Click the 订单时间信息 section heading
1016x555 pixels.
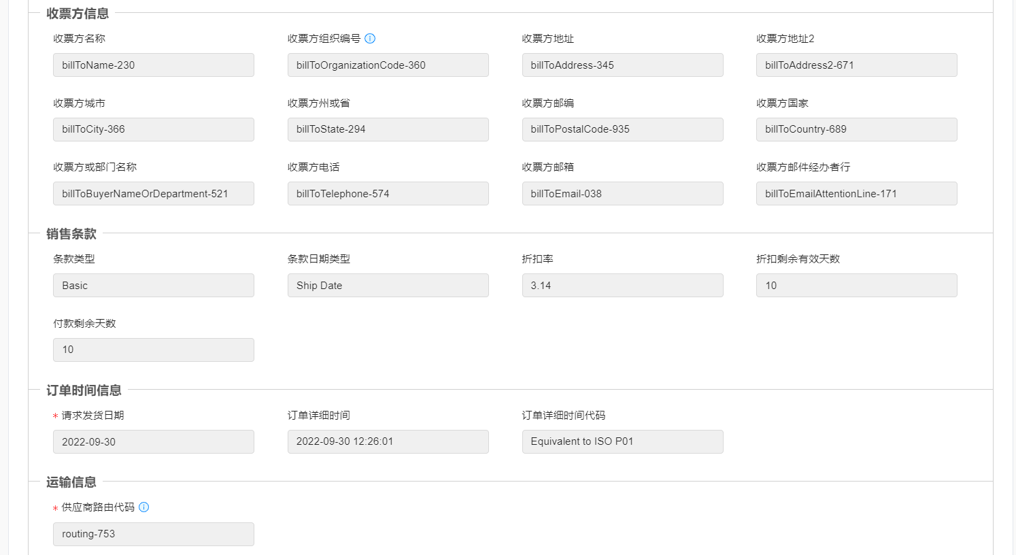84,390
